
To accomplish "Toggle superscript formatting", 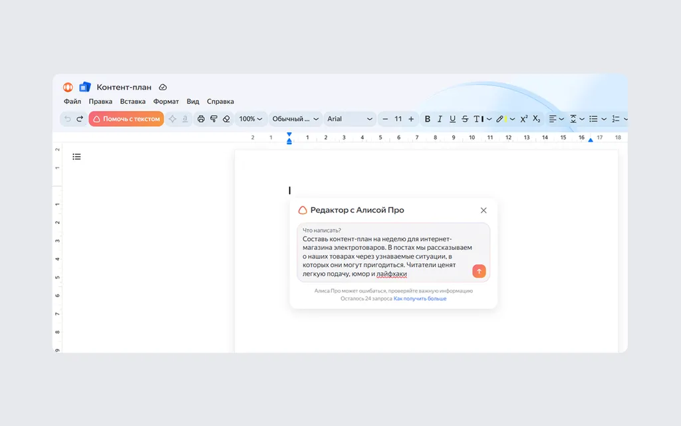I will [524, 119].
